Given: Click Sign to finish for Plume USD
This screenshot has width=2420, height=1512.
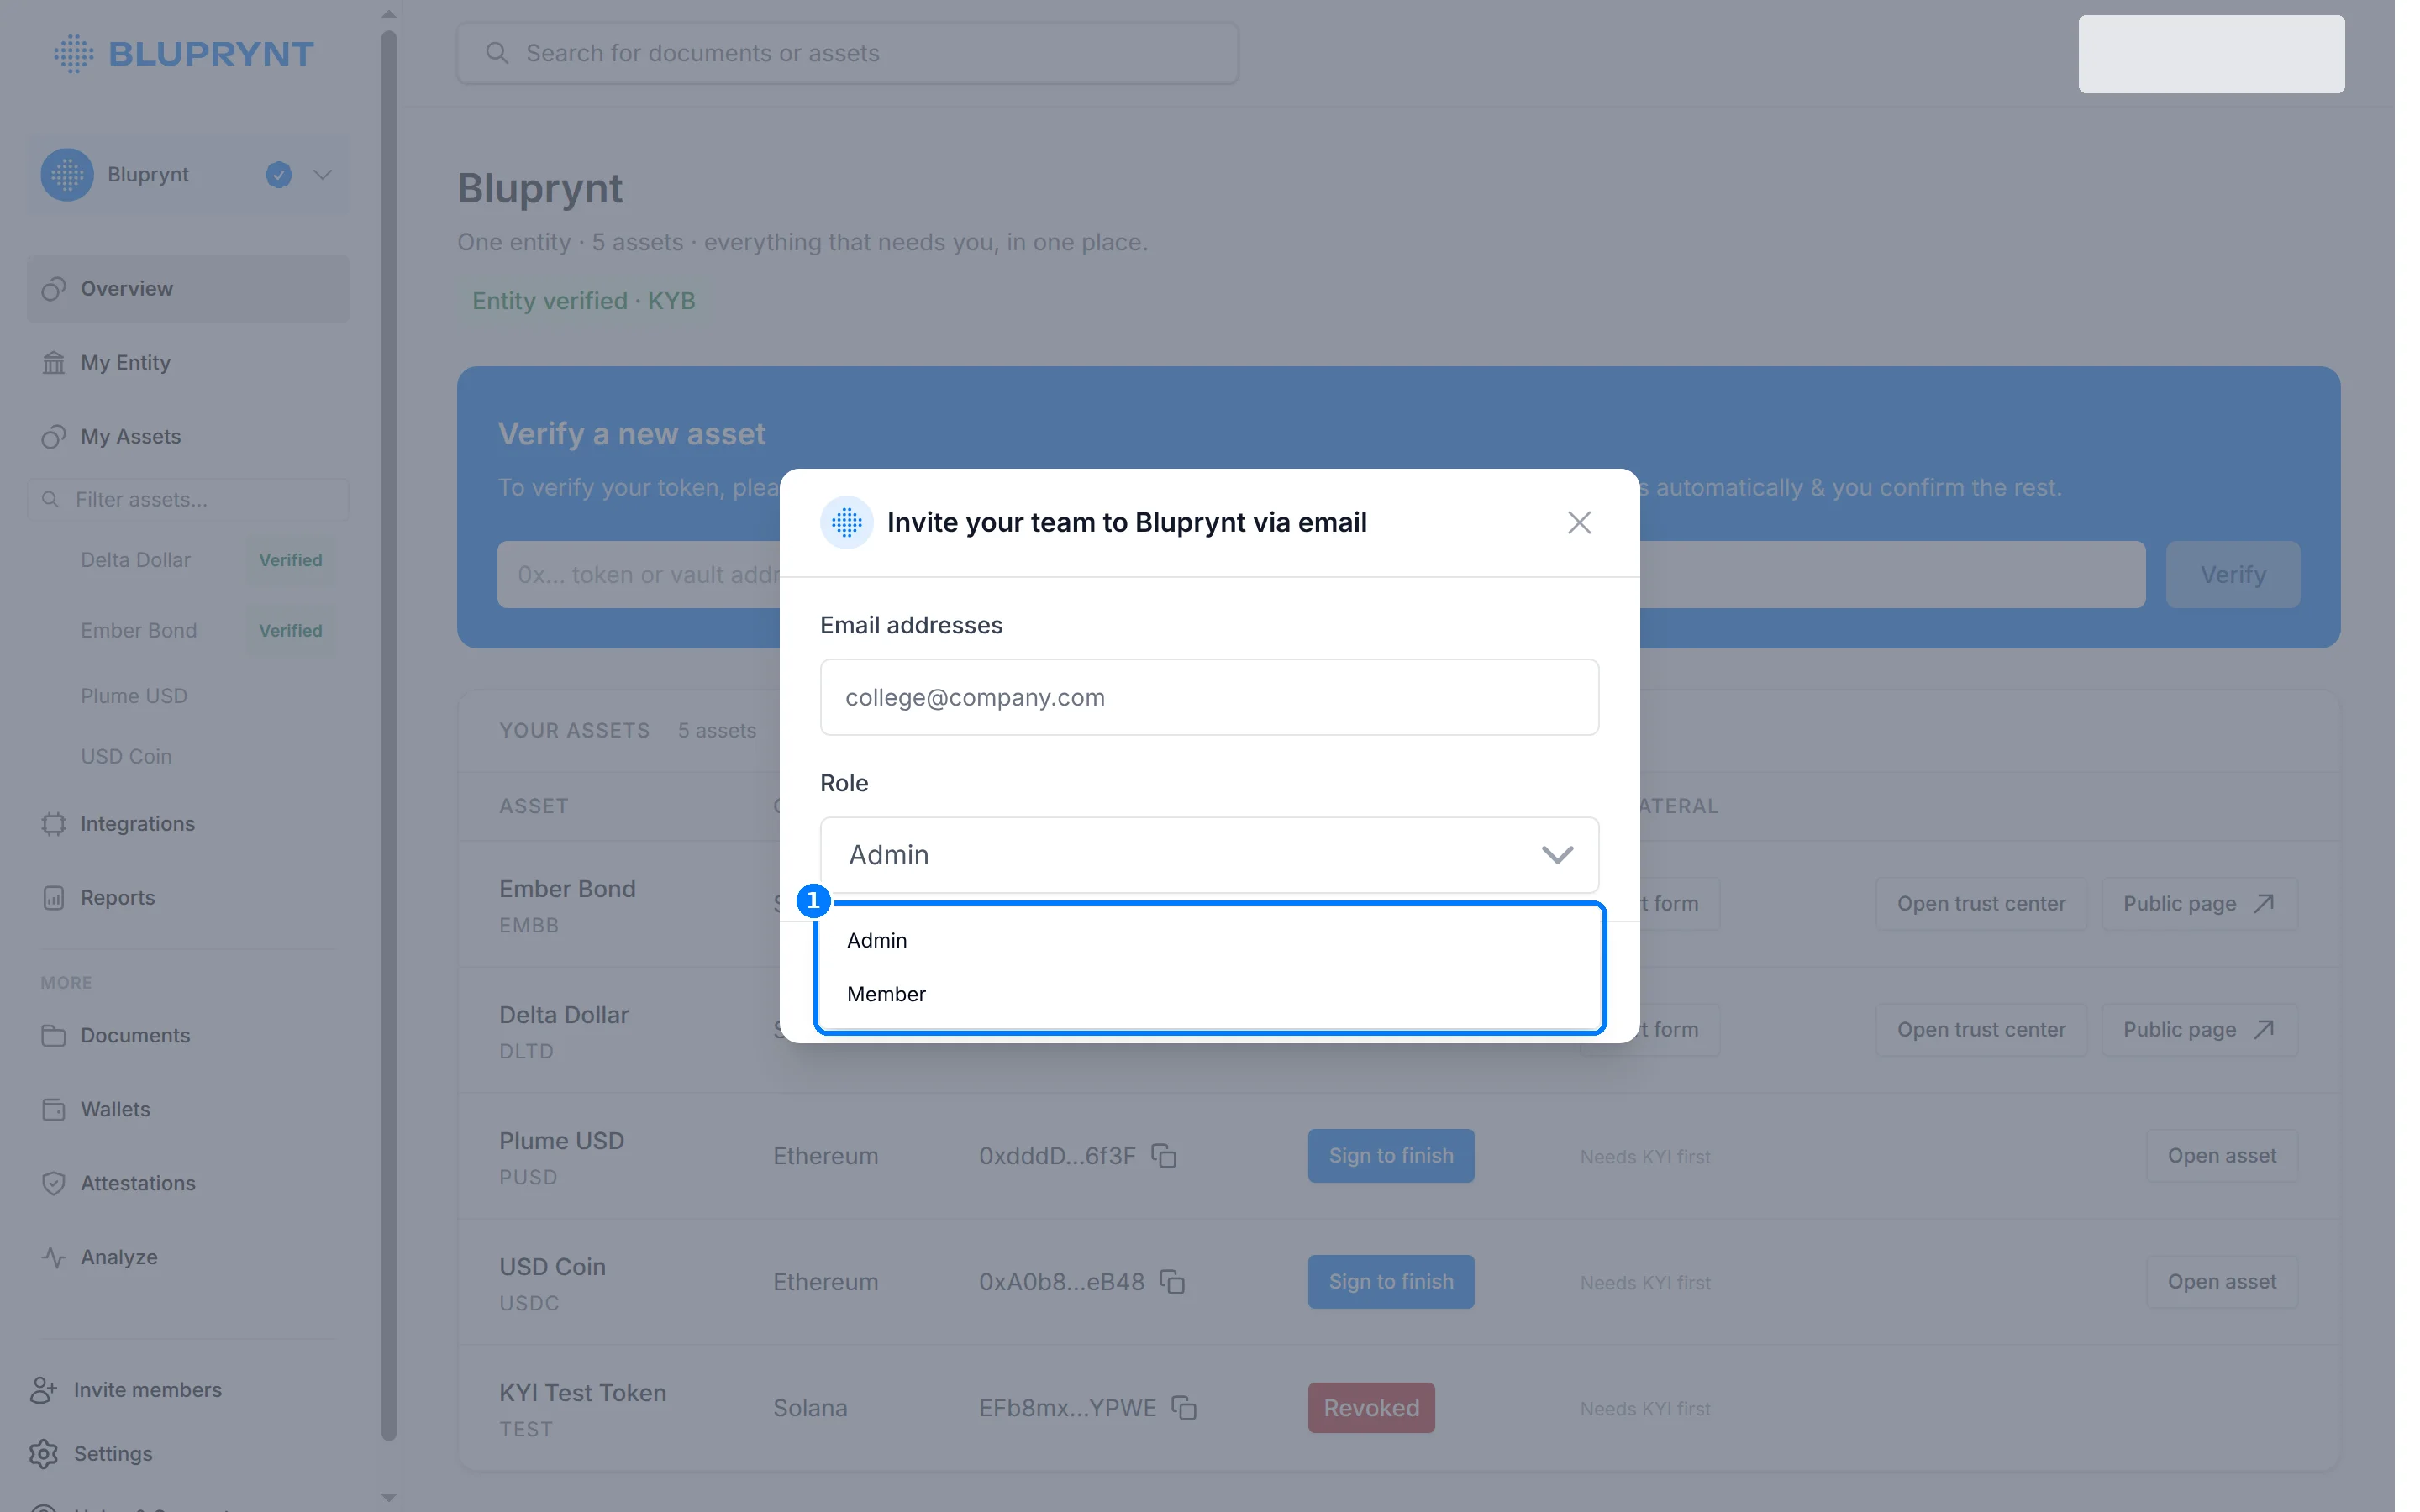Looking at the screenshot, I should pyautogui.click(x=1391, y=1156).
